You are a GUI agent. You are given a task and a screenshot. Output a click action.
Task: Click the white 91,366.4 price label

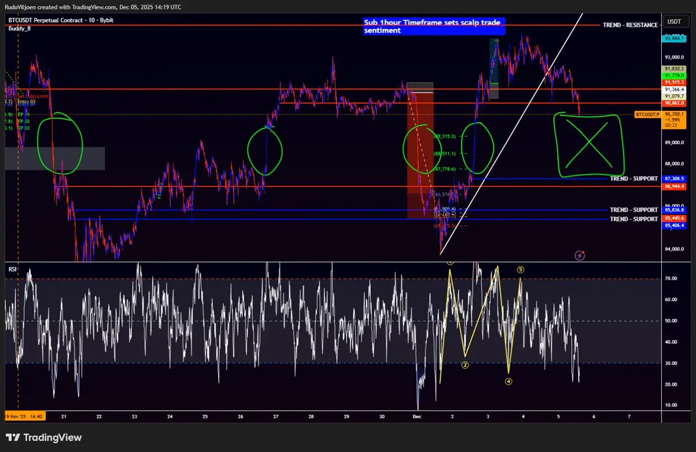[x=675, y=89]
